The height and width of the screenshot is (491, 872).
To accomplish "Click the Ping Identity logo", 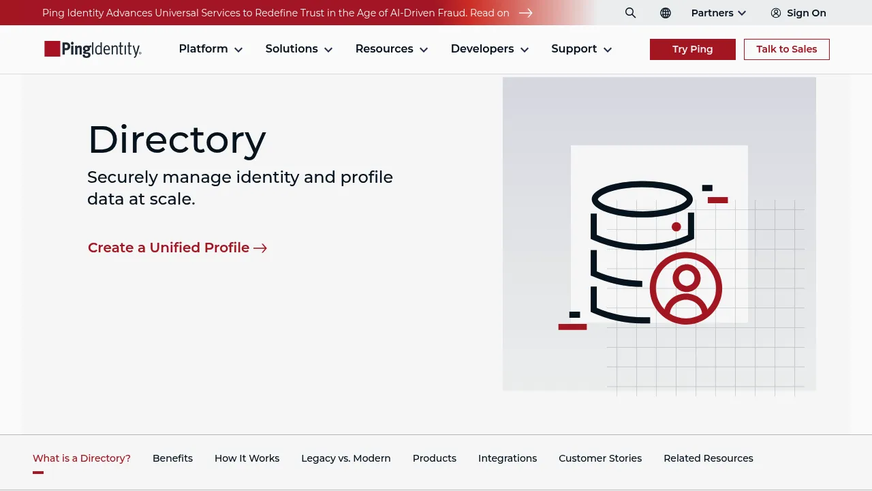I will (x=93, y=49).
